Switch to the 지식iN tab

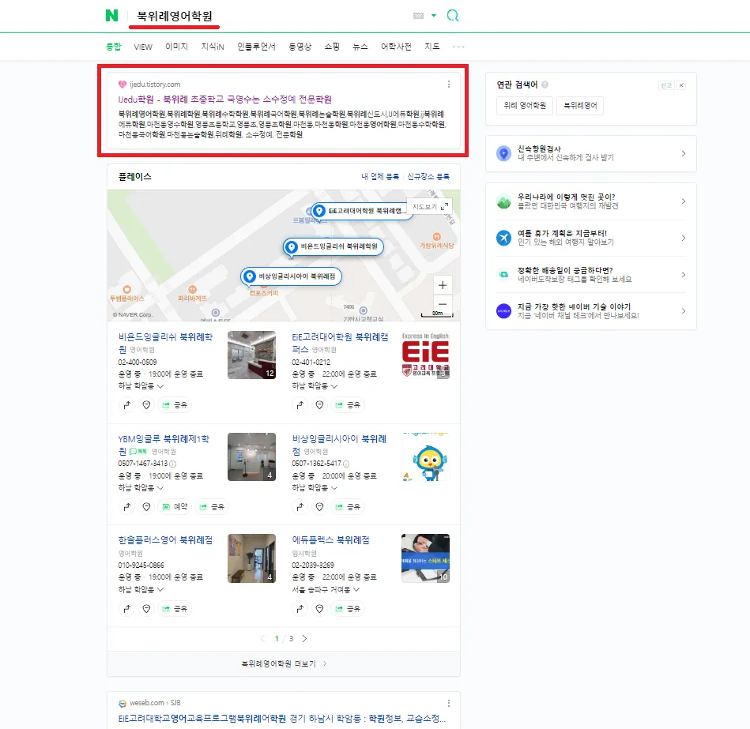coord(213,47)
